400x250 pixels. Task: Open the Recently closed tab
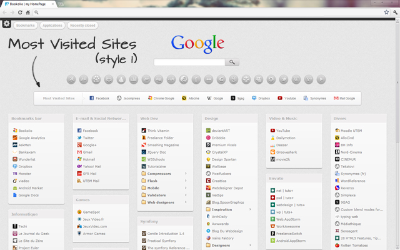click(82, 26)
